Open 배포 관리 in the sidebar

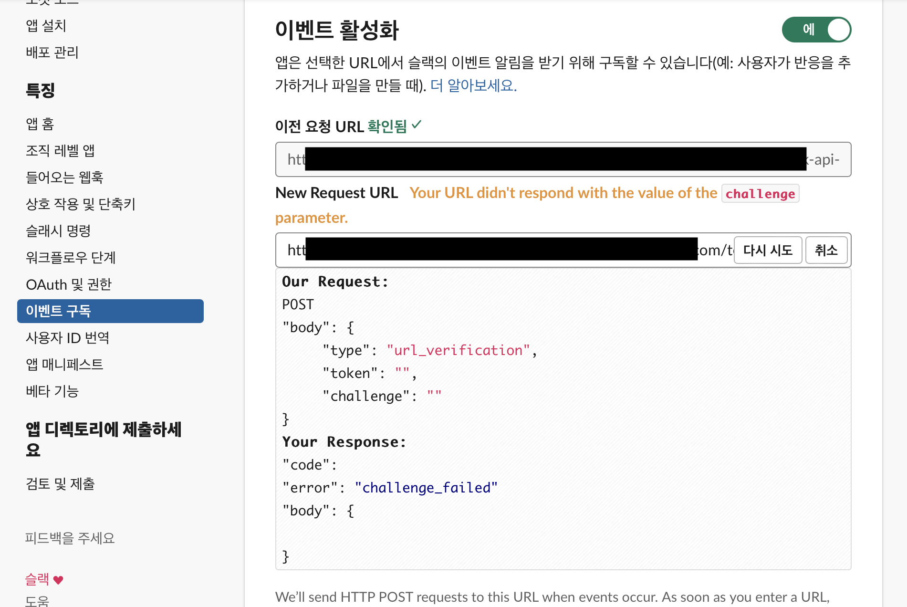tap(52, 52)
